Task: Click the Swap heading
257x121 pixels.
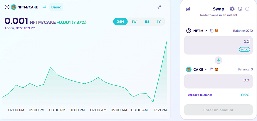Action: 219,9
